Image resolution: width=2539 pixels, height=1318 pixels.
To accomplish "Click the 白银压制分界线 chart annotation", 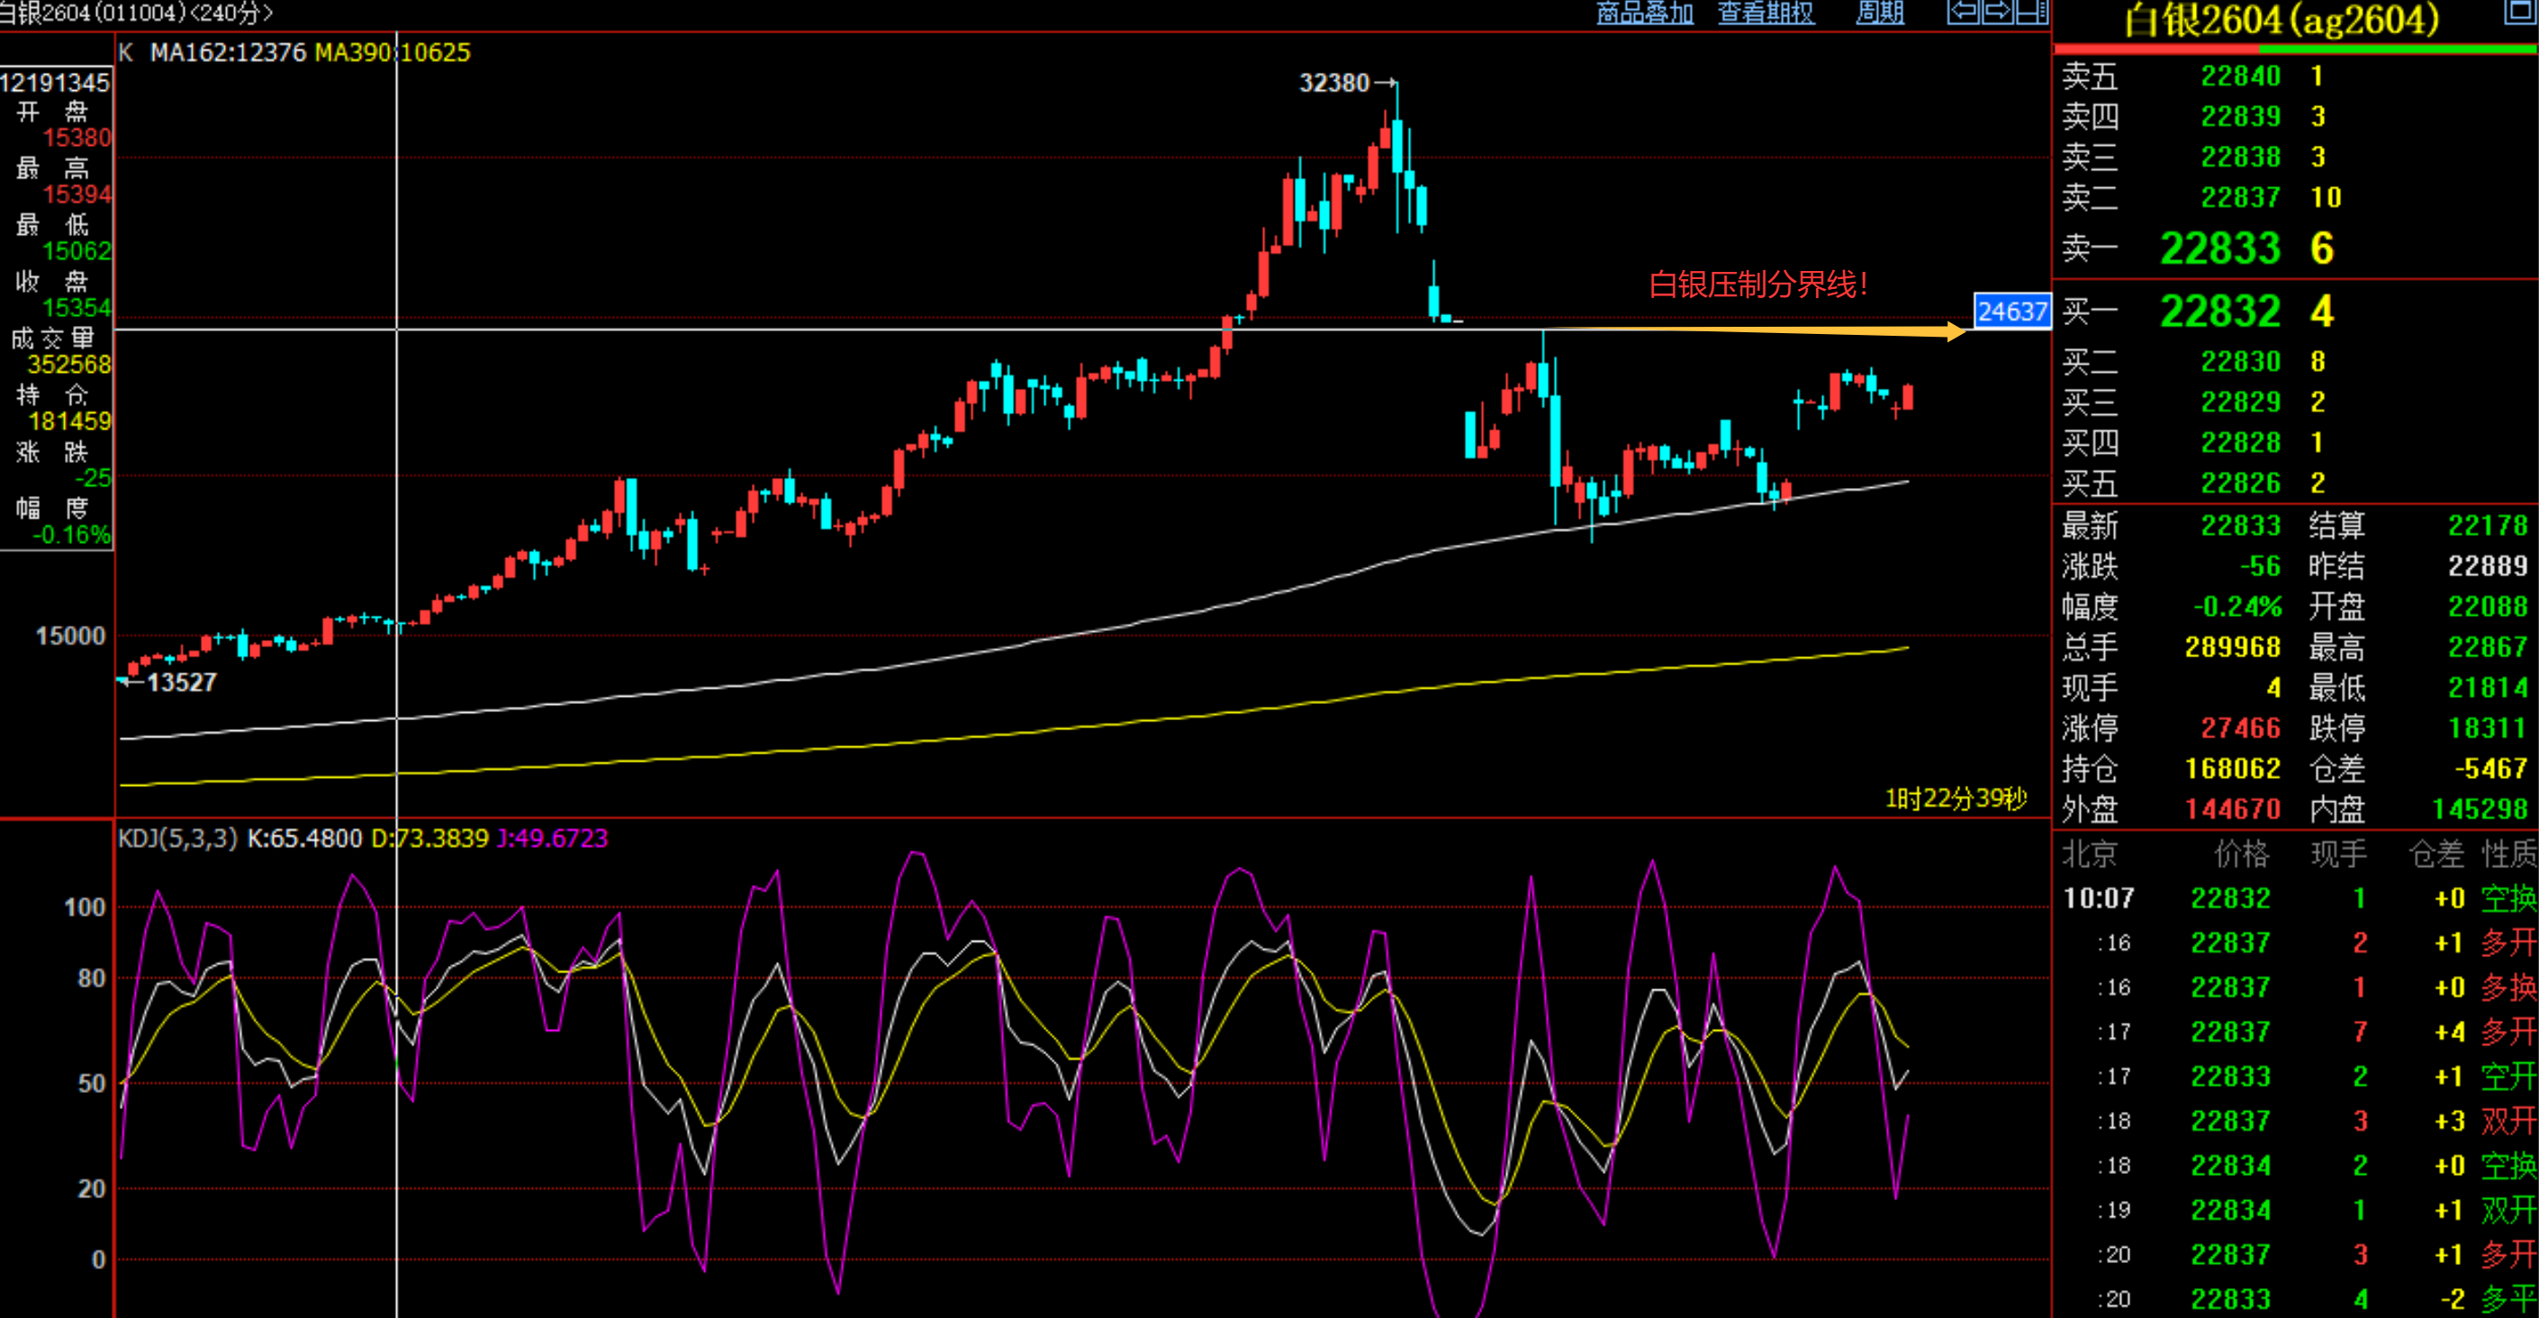I will pyautogui.click(x=1757, y=284).
